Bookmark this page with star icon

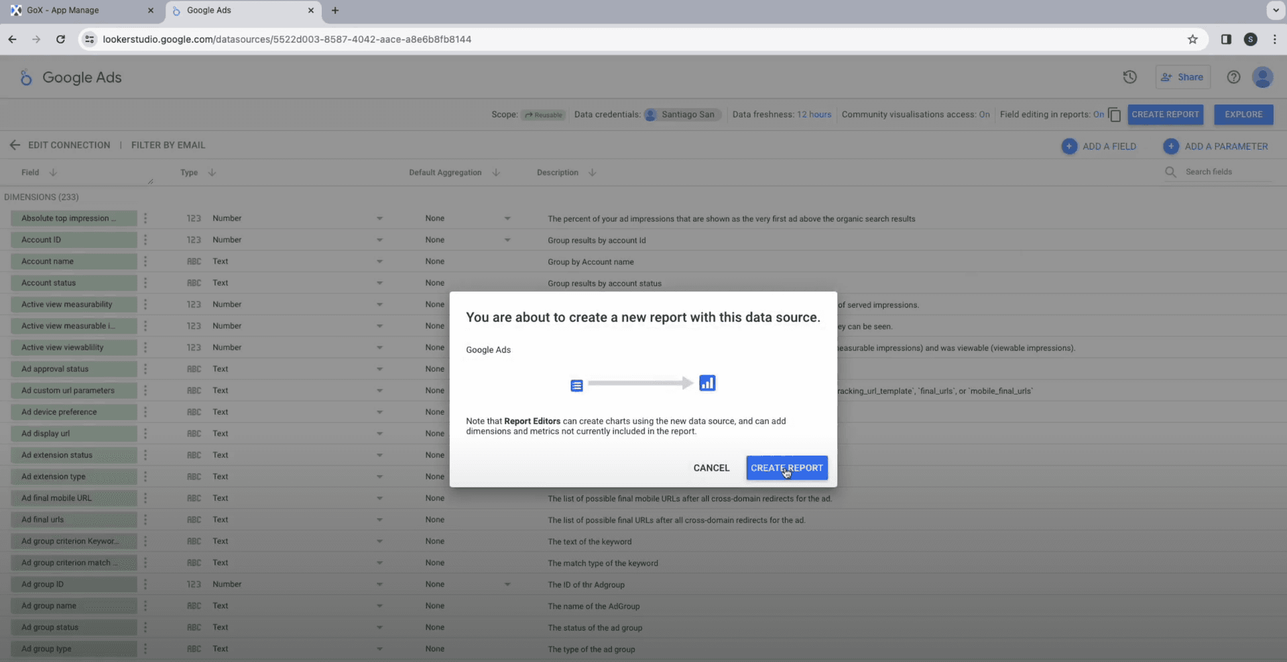[1192, 40]
